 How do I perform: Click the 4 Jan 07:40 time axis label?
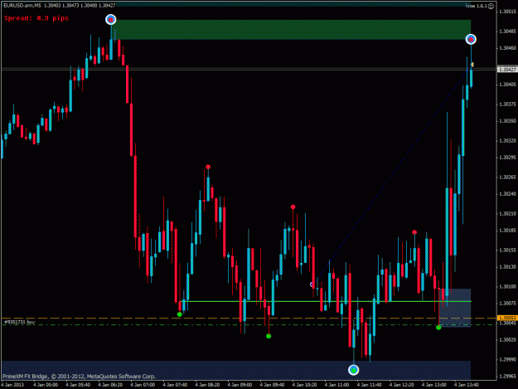pos(175,385)
